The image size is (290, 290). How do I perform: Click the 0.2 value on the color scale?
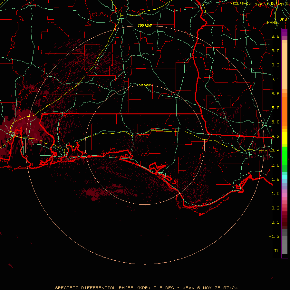275,208
